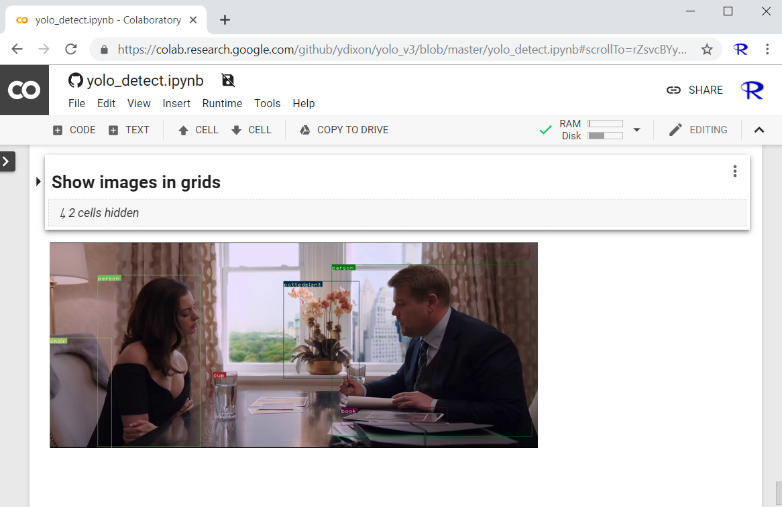The height and width of the screenshot is (507, 782).
Task: Click the notebook title yolo_detect.ipynb
Action: tap(145, 80)
